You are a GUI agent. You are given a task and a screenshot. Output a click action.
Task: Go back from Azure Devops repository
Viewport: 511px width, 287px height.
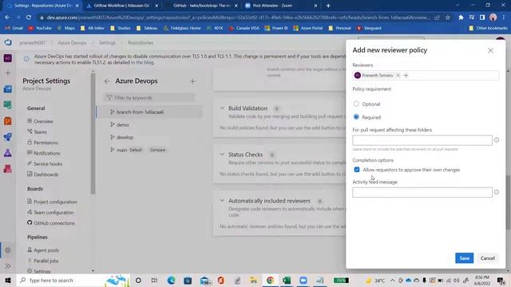pos(107,81)
